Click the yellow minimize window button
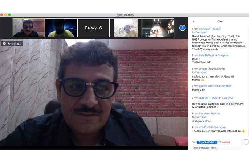Screen dimensions: 249x163 pyautogui.click(x=5, y=15)
